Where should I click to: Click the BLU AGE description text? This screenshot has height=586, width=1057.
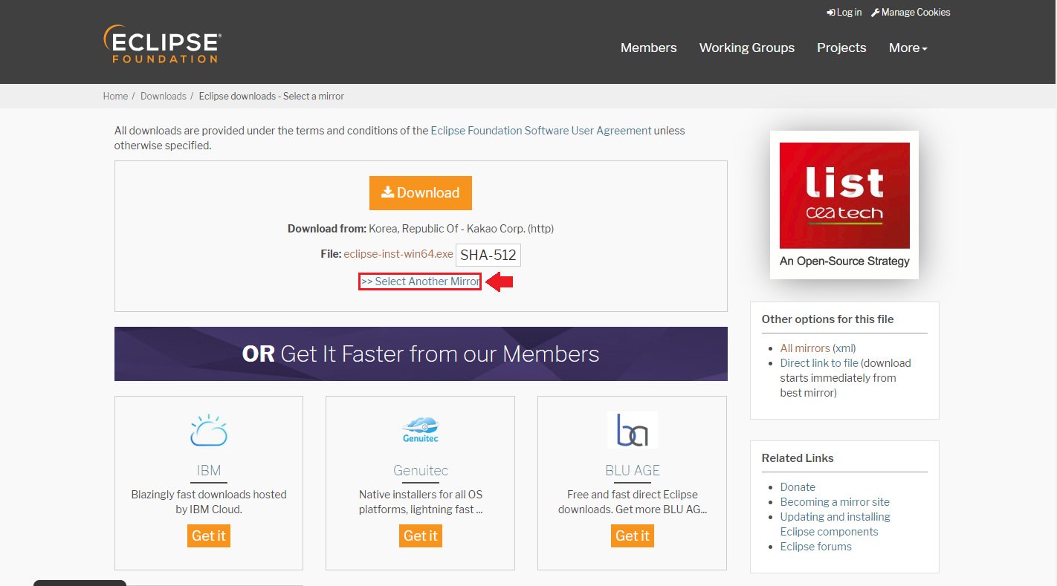[x=633, y=502]
